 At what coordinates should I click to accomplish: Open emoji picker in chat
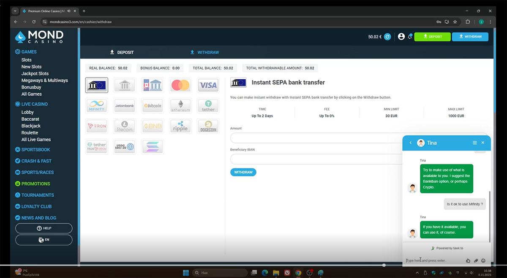tap(483, 261)
